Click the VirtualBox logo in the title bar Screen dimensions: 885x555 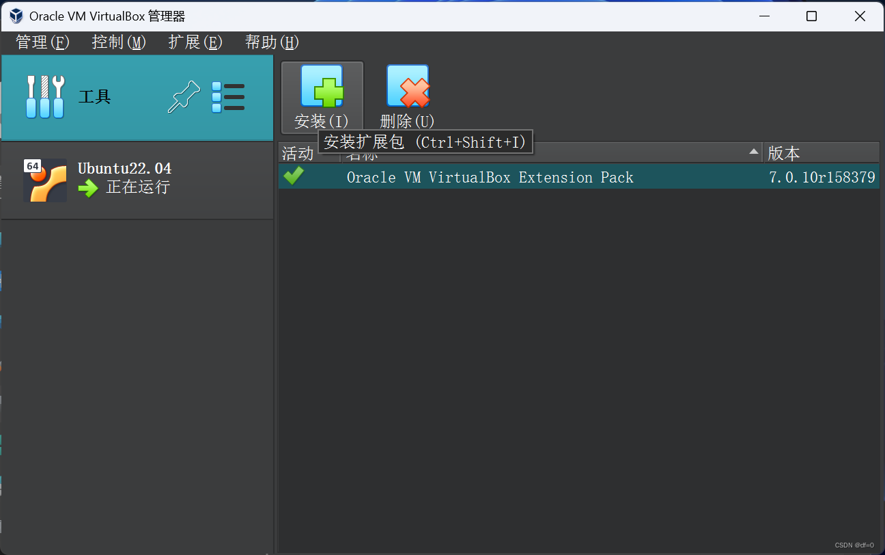point(14,15)
